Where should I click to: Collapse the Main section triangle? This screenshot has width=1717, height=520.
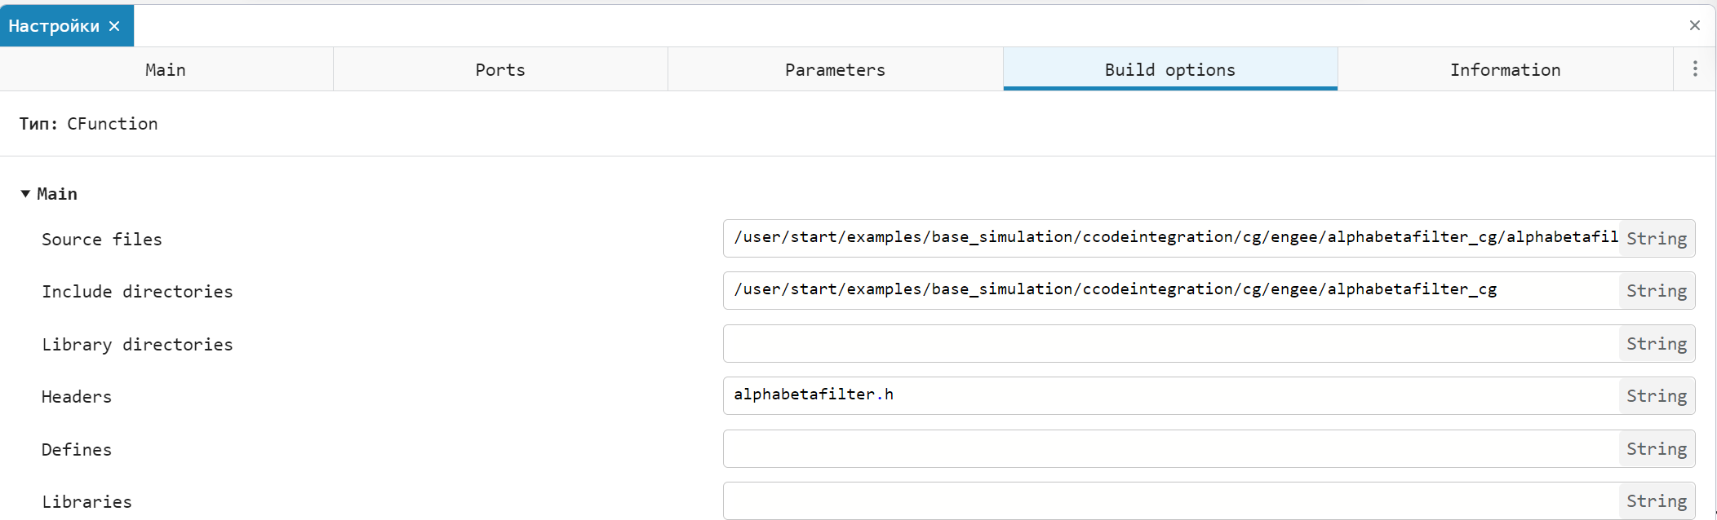(x=25, y=194)
